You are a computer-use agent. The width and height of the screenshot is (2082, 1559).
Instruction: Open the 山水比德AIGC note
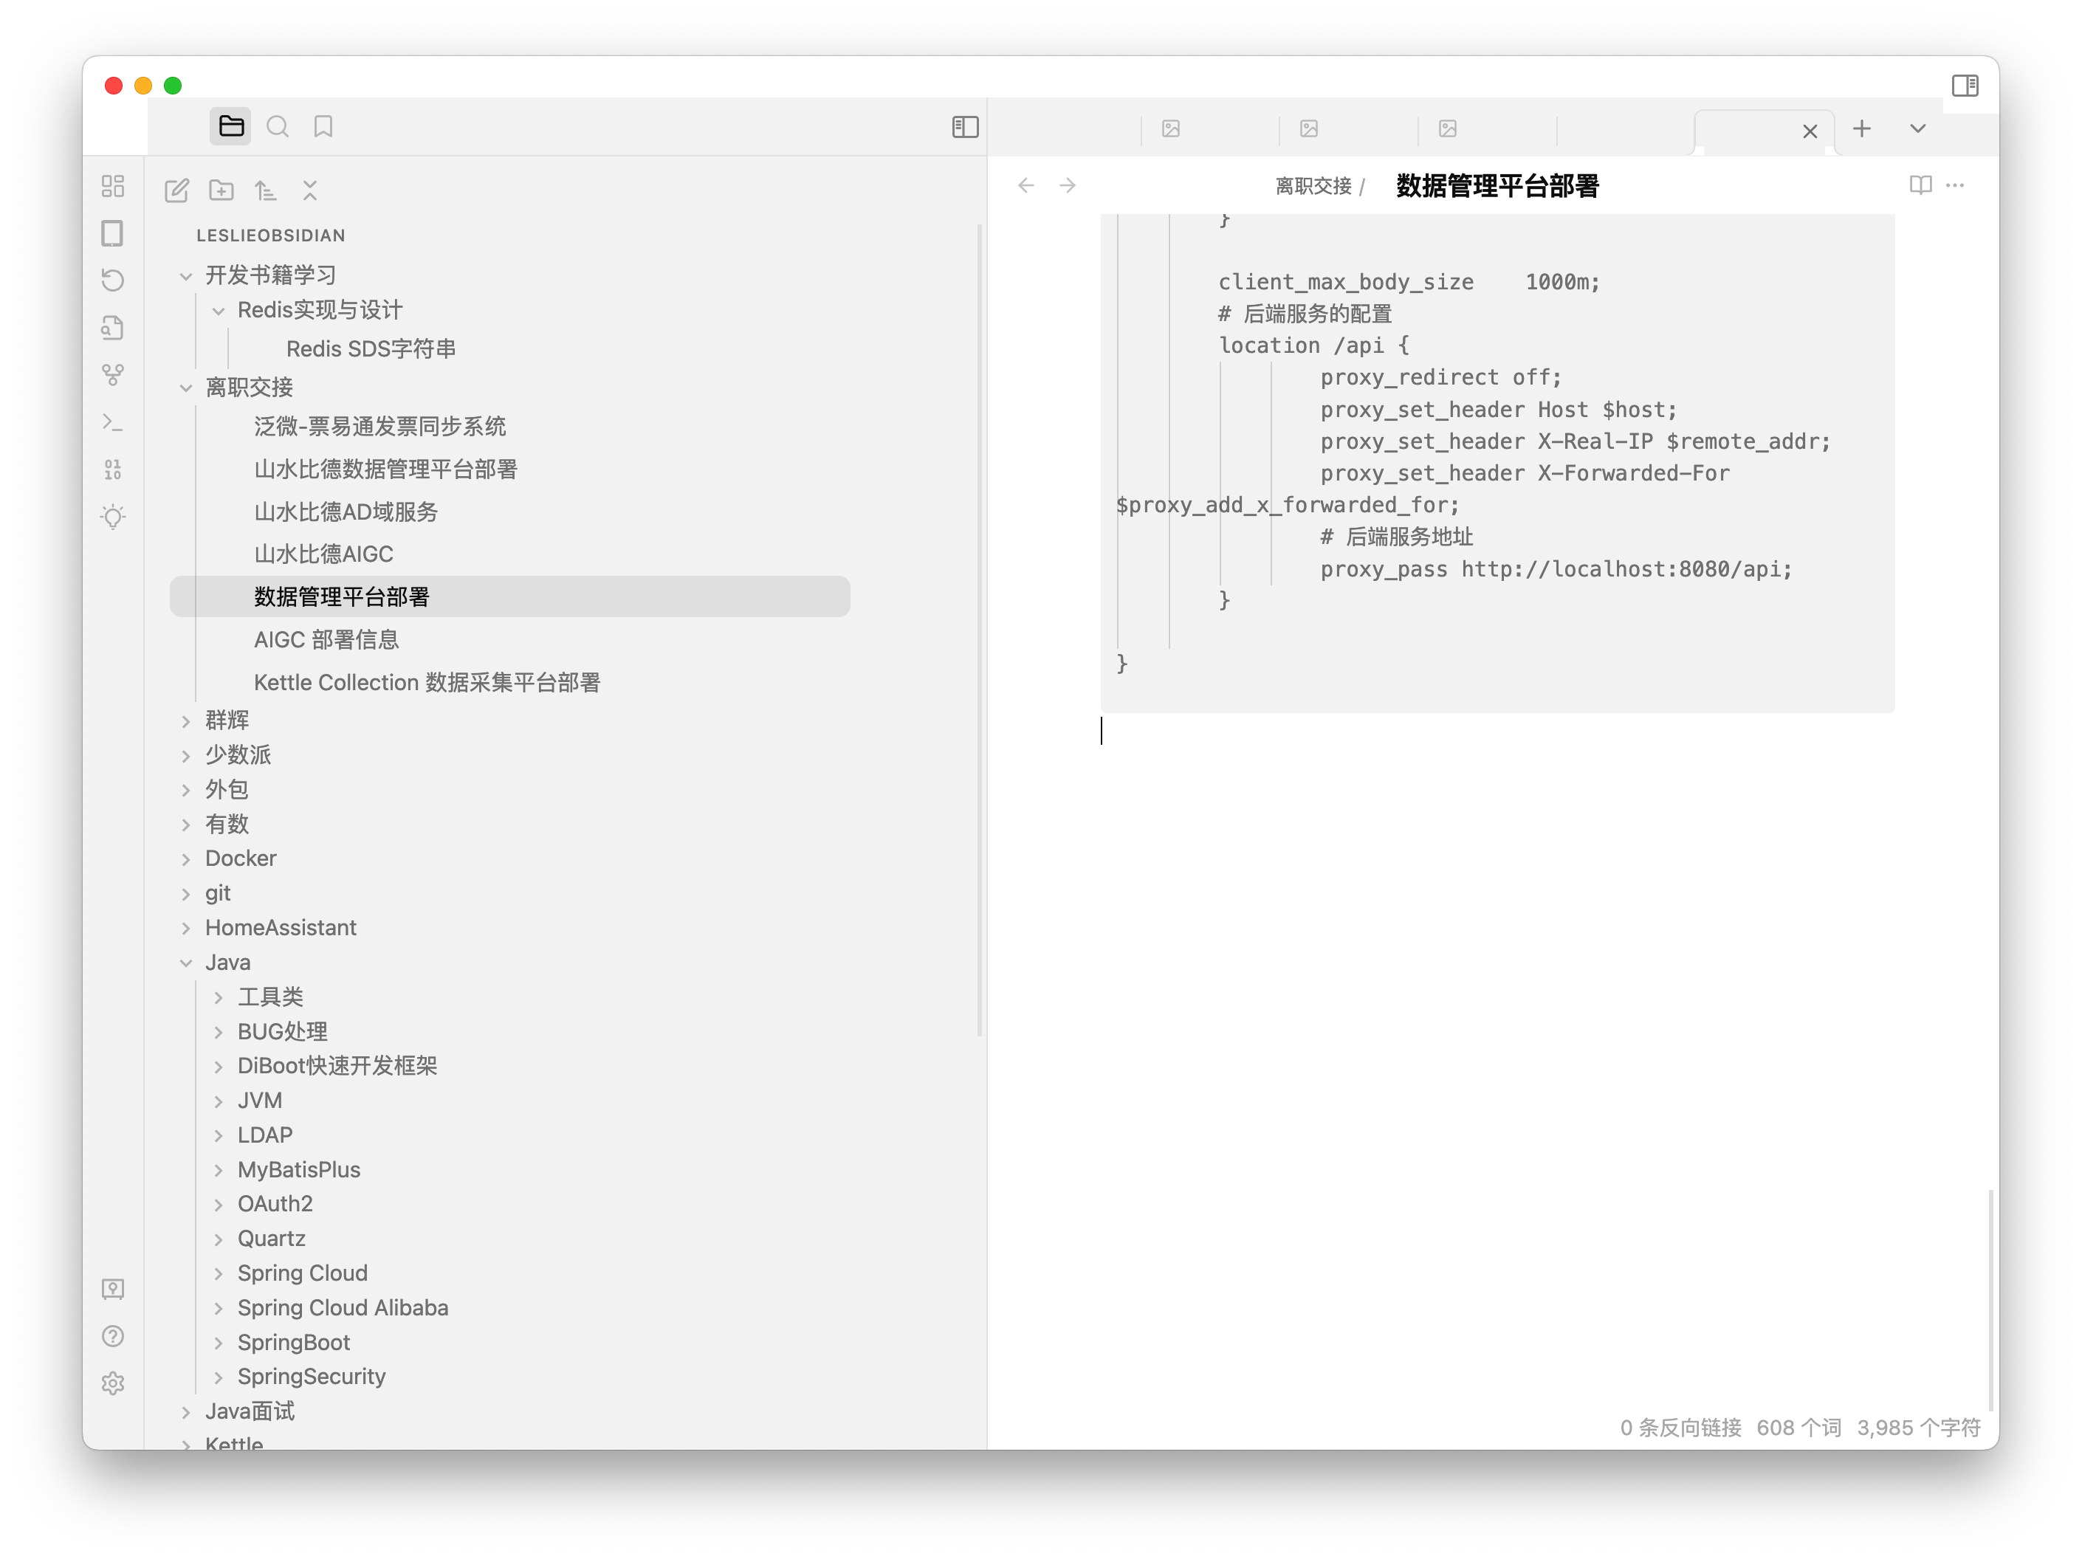[323, 554]
